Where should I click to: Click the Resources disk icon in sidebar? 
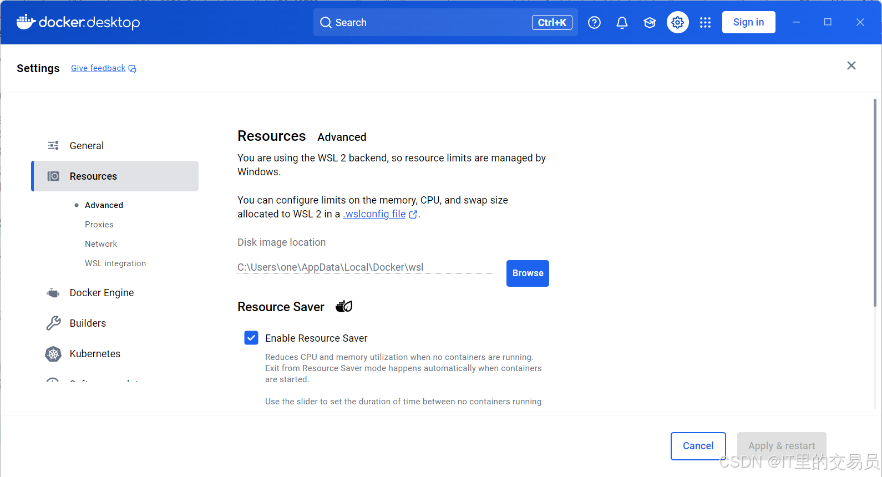(53, 176)
